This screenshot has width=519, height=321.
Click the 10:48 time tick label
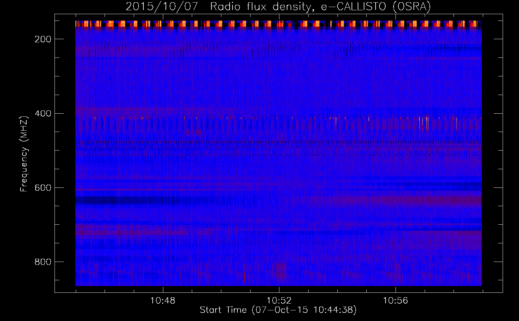pos(163,301)
